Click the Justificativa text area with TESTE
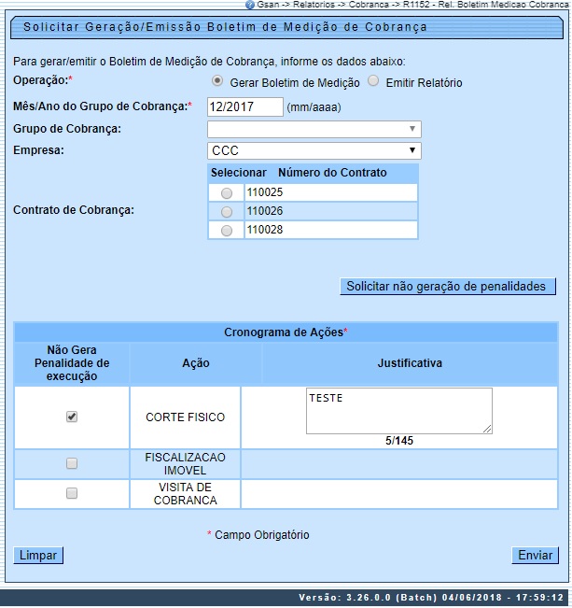This screenshot has width=572, height=608. [398, 410]
